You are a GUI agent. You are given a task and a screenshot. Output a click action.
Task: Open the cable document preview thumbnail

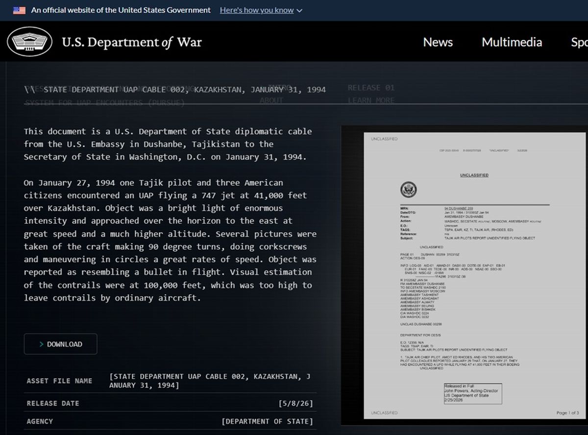coord(464,275)
